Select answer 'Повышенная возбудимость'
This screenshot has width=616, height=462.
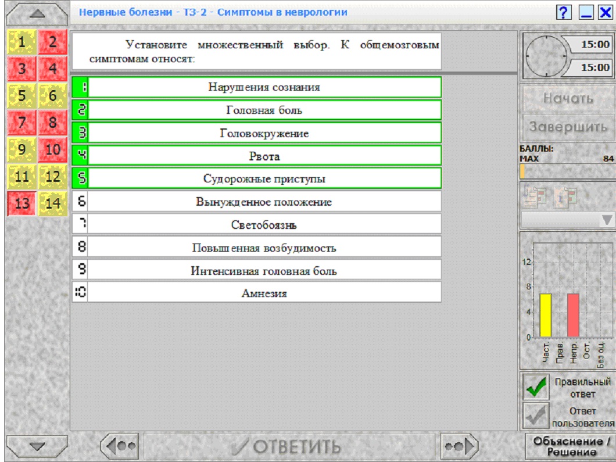256,248
